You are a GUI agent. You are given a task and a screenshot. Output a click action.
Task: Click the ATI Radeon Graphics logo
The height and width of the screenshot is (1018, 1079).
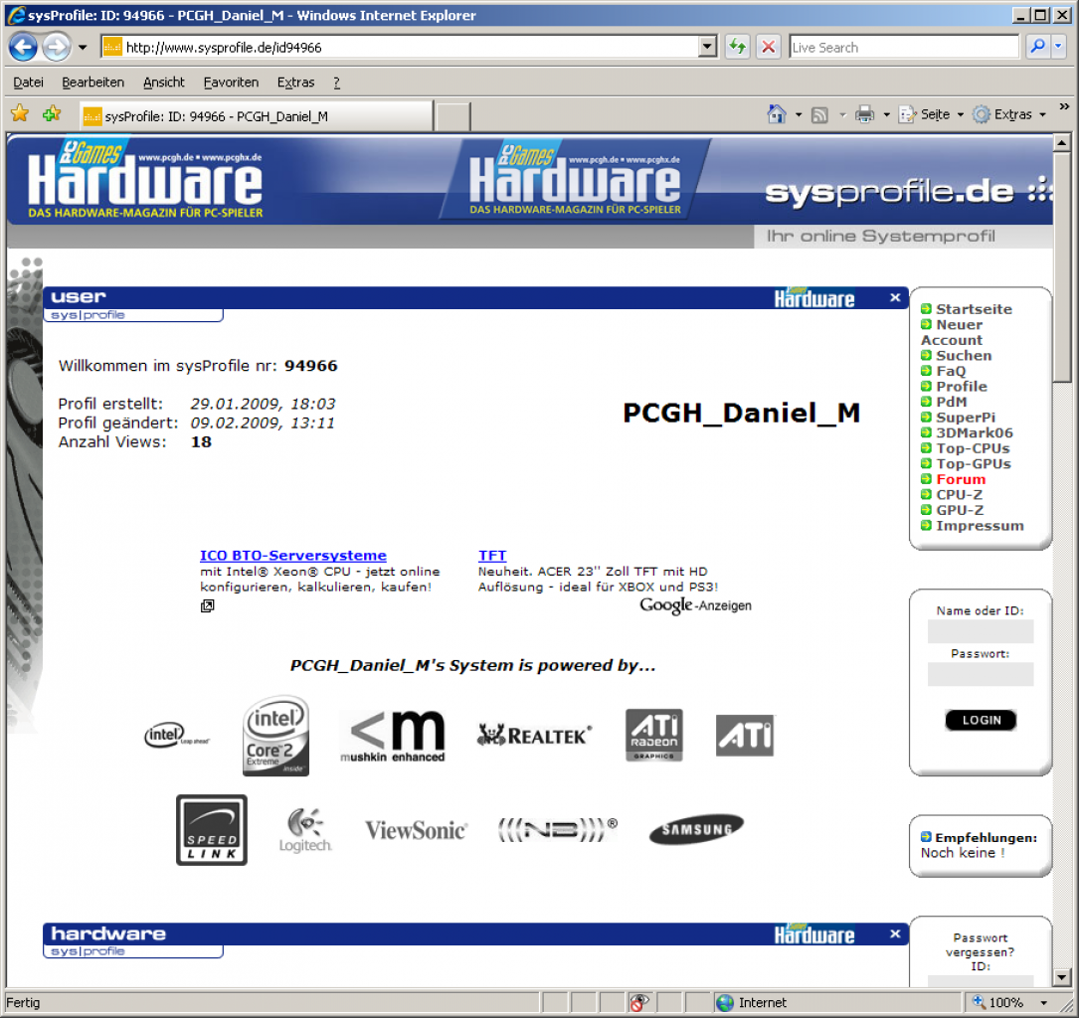click(x=653, y=736)
